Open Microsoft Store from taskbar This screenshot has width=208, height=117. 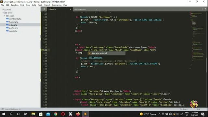41,114
